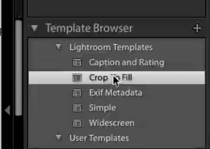
Task: Click the left panel vertical scrollbar thumb
Action: point(19,68)
